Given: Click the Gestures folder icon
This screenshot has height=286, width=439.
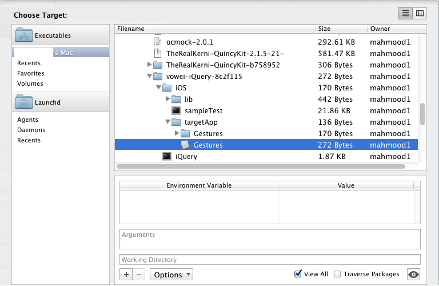Looking at the screenshot, I should (185, 134).
